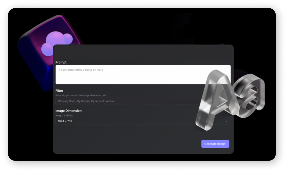Select the Coming Soon Dystopian, Cyberpunk placeholder
The image size is (287, 172).
(x=86, y=101)
